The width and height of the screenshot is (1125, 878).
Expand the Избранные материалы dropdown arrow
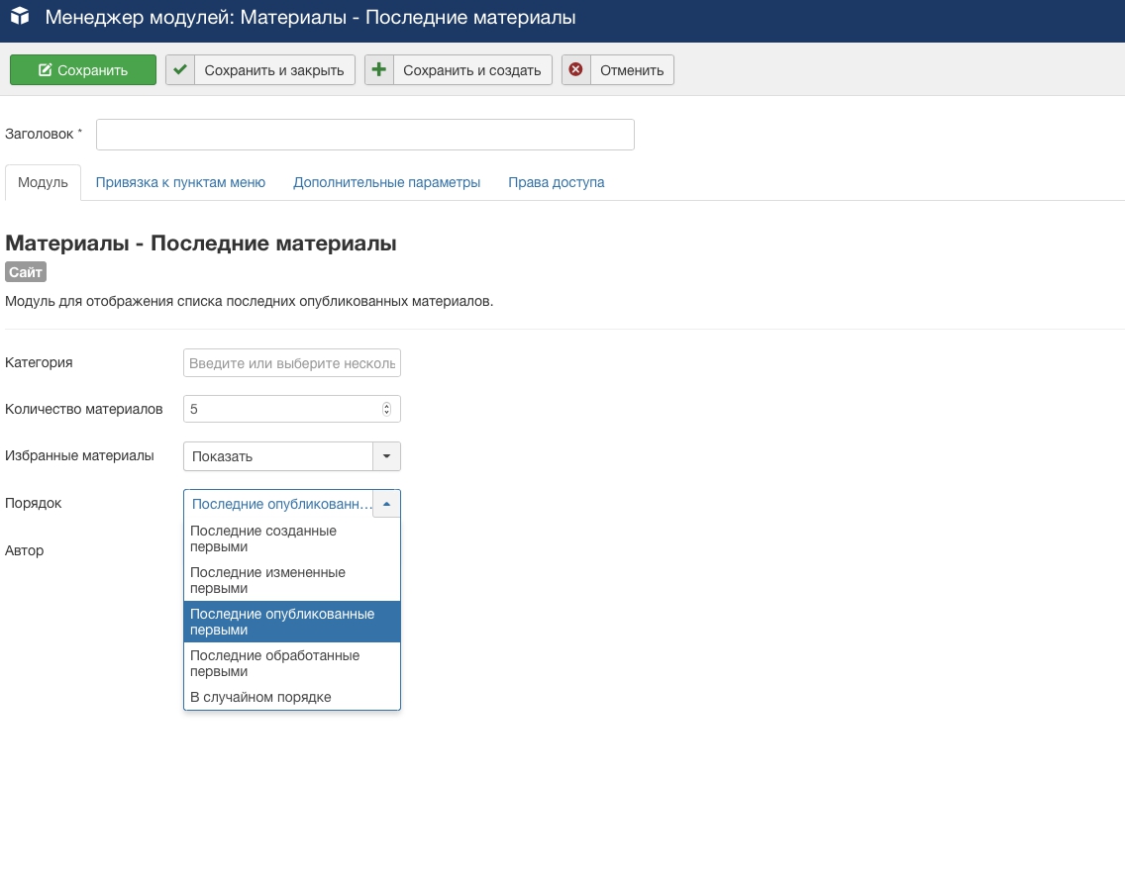click(x=386, y=456)
